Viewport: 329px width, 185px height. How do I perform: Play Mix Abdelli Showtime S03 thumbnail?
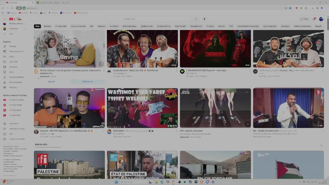(288, 108)
